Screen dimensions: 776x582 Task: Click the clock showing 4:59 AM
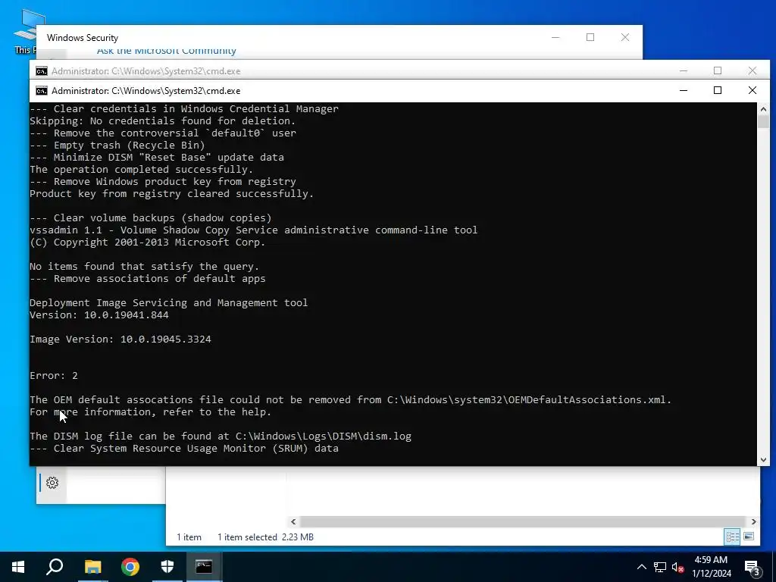[x=711, y=560]
